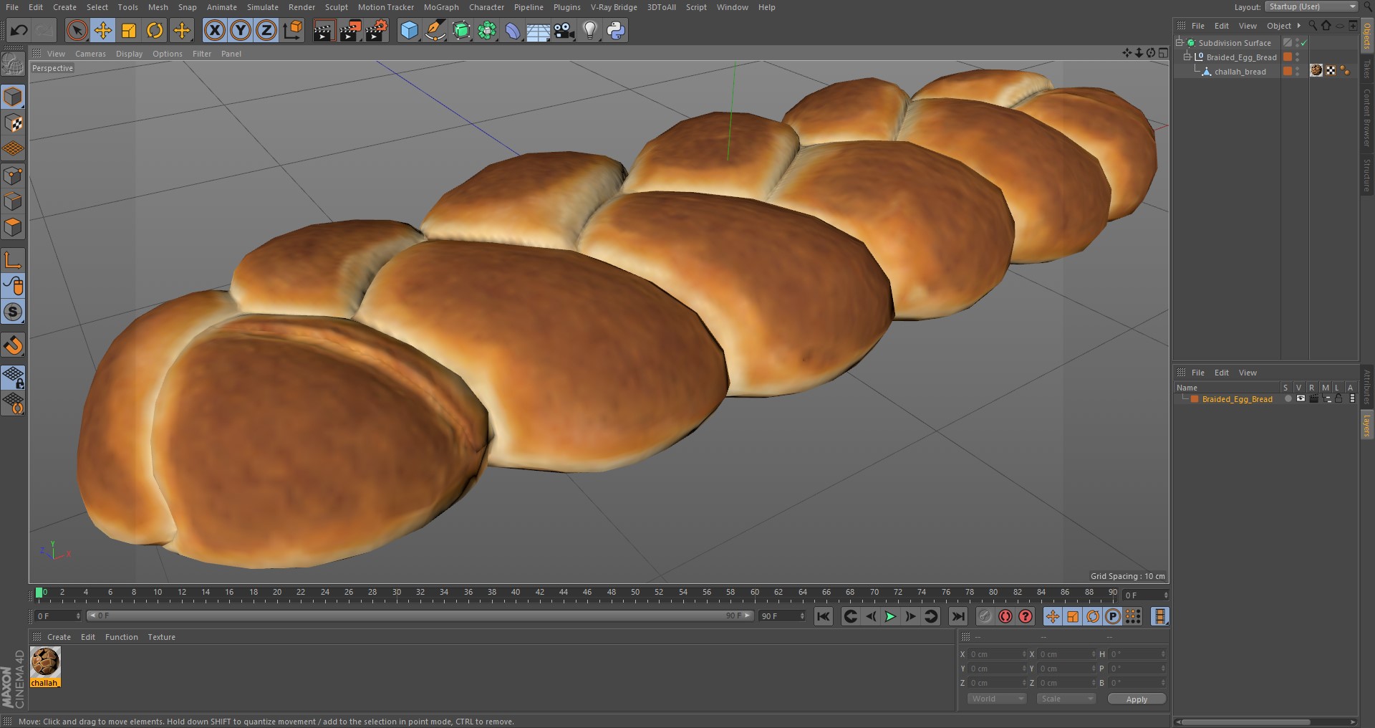Click the coordinate system icon

pos(293,30)
